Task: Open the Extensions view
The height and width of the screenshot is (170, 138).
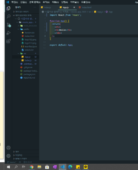Action: point(8,41)
